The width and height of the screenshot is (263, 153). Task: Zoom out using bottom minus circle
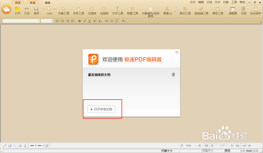[182, 146]
